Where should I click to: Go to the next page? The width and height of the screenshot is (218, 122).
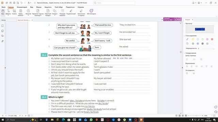click(x=22, y=116)
